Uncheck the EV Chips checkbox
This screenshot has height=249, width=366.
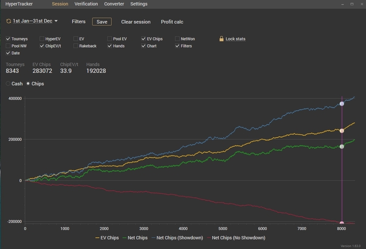click(x=143, y=39)
